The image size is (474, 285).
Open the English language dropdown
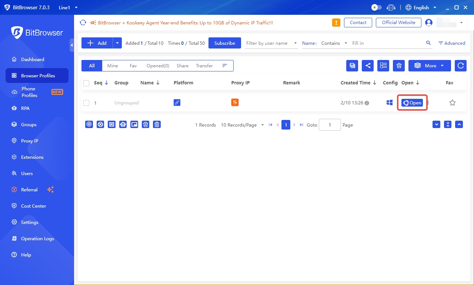click(x=421, y=7)
